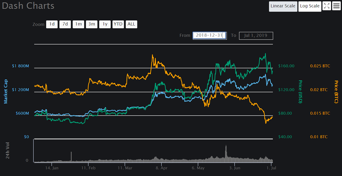Edit the To date field Jul 1, 2019
Viewport: 342px width, 176px height.
[x=256, y=36]
